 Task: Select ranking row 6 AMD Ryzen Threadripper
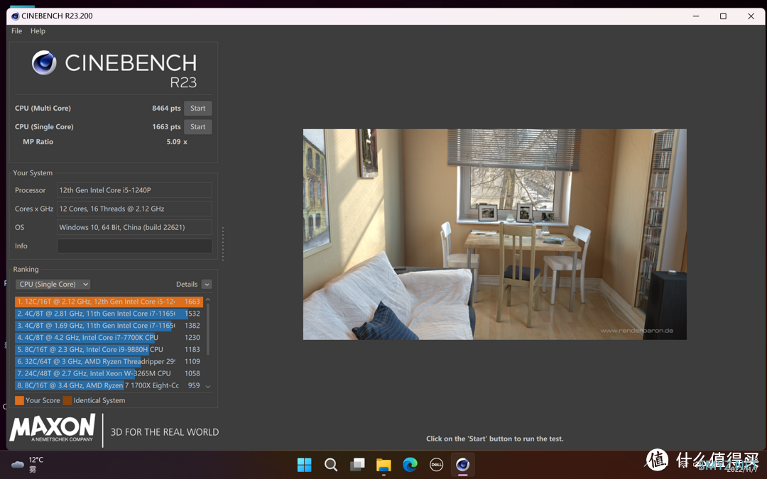[x=109, y=361]
